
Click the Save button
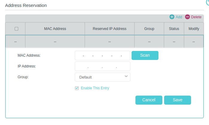coord(177,100)
